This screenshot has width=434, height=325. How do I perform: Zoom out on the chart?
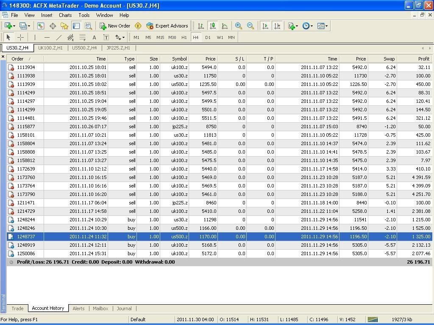250,26
